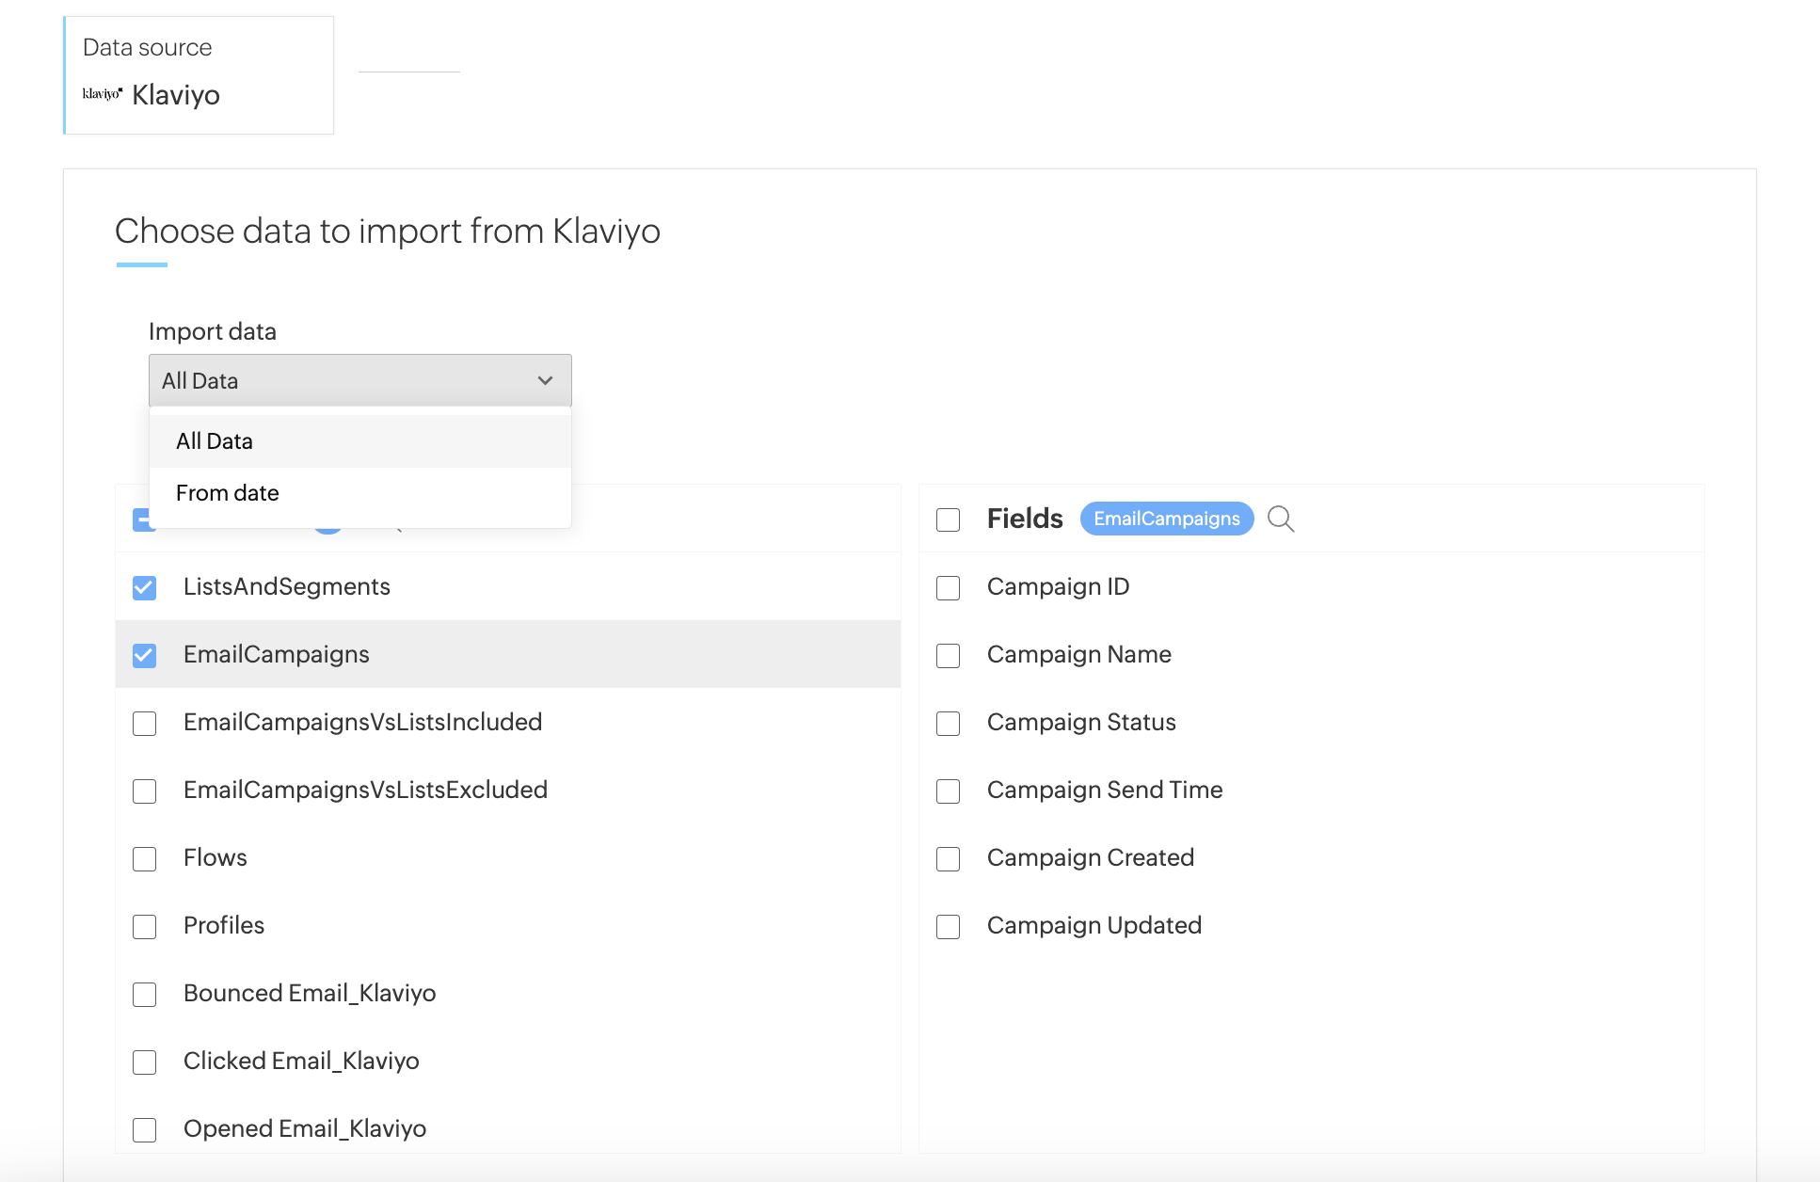Expand the Import data dropdown arrow
Image resolution: width=1820 pixels, height=1182 pixels.
pos(545,380)
